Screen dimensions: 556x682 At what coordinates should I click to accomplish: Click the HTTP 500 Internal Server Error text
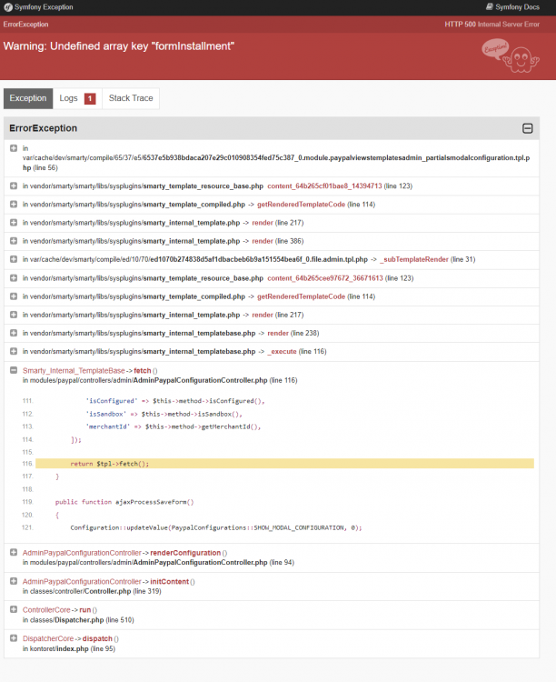tap(492, 25)
